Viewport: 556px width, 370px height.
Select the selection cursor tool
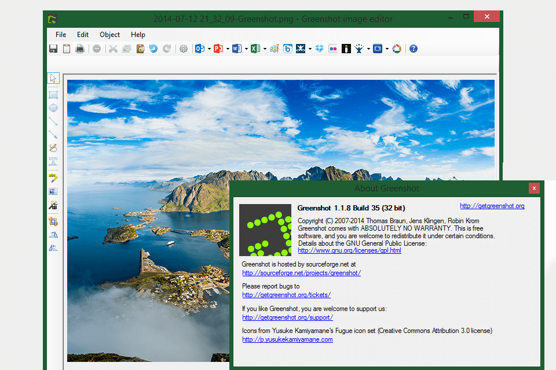tap(53, 78)
